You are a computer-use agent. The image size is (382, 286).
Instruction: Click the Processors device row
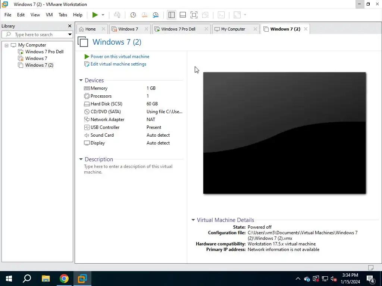[133, 96]
